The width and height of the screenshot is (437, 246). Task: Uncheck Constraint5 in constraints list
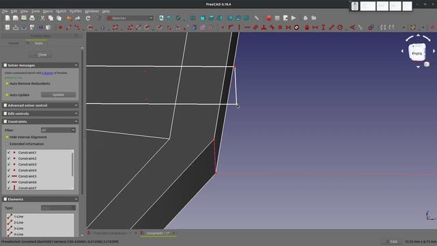click(9, 176)
